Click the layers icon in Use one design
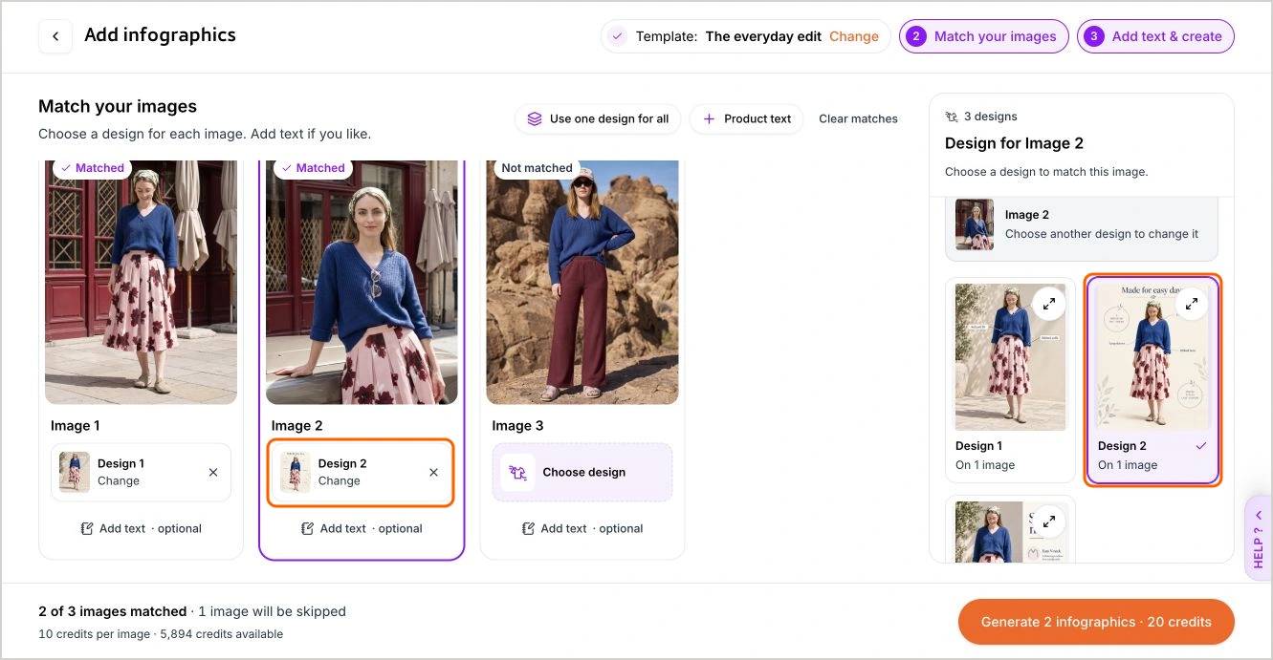 535,119
